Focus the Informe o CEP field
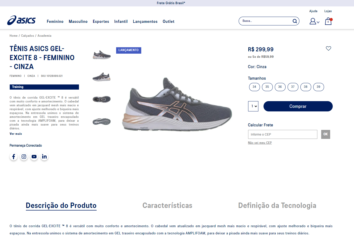The width and height of the screenshot is (354, 239). coord(282,134)
